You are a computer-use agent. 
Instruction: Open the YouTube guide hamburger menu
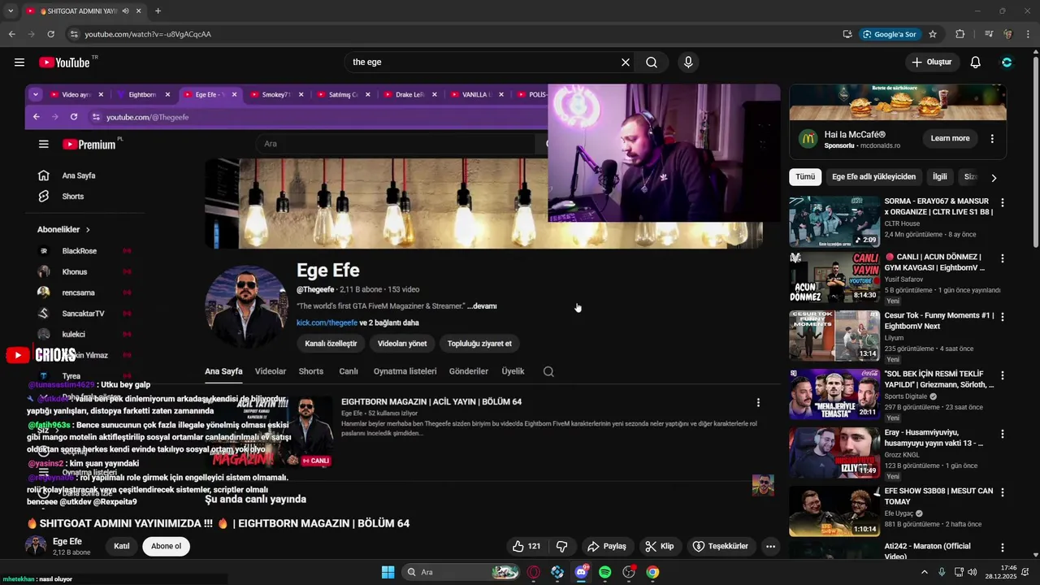[x=19, y=63]
